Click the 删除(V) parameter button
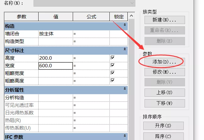 pos(164,82)
